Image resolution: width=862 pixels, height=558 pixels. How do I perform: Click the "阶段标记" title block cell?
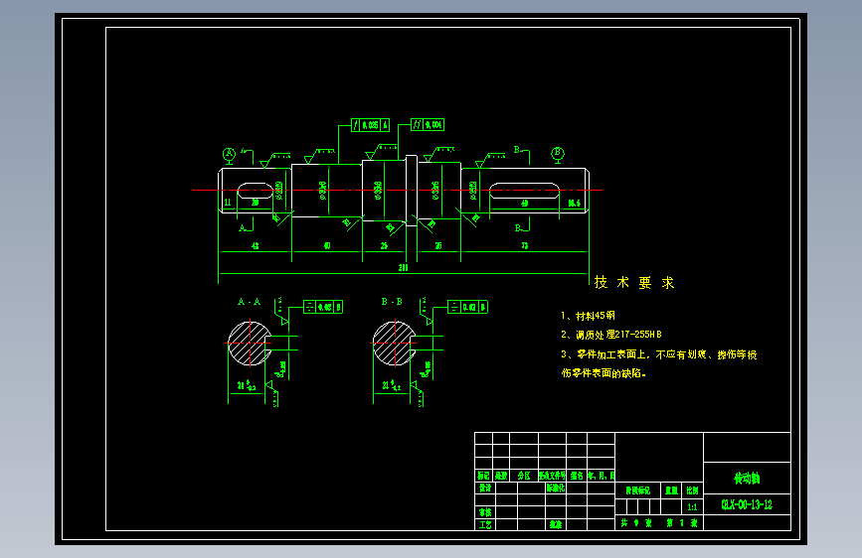[x=637, y=490]
